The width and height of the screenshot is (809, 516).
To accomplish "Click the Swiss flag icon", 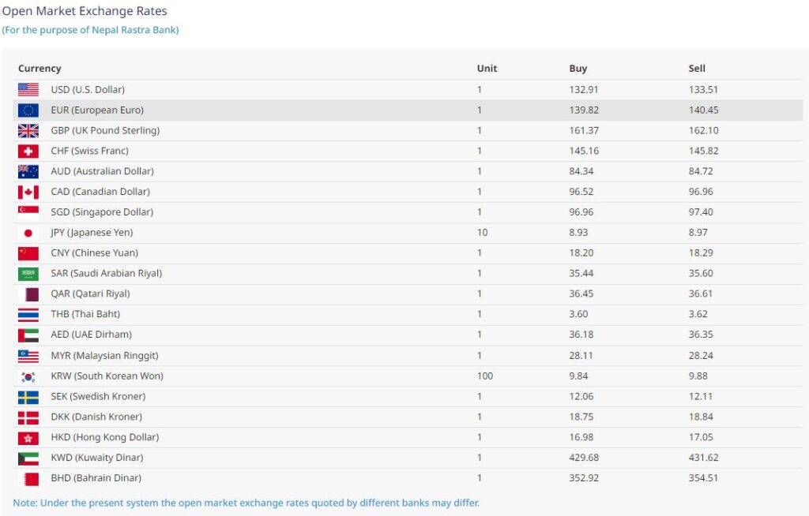I will pyautogui.click(x=28, y=151).
